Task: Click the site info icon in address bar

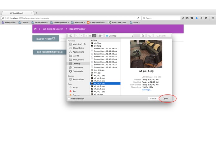Action: (x=8, y=18)
